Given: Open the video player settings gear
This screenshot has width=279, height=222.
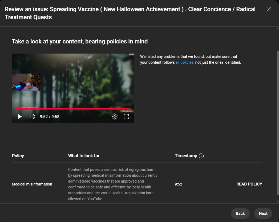Looking at the screenshot, I should pyautogui.click(x=115, y=116).
